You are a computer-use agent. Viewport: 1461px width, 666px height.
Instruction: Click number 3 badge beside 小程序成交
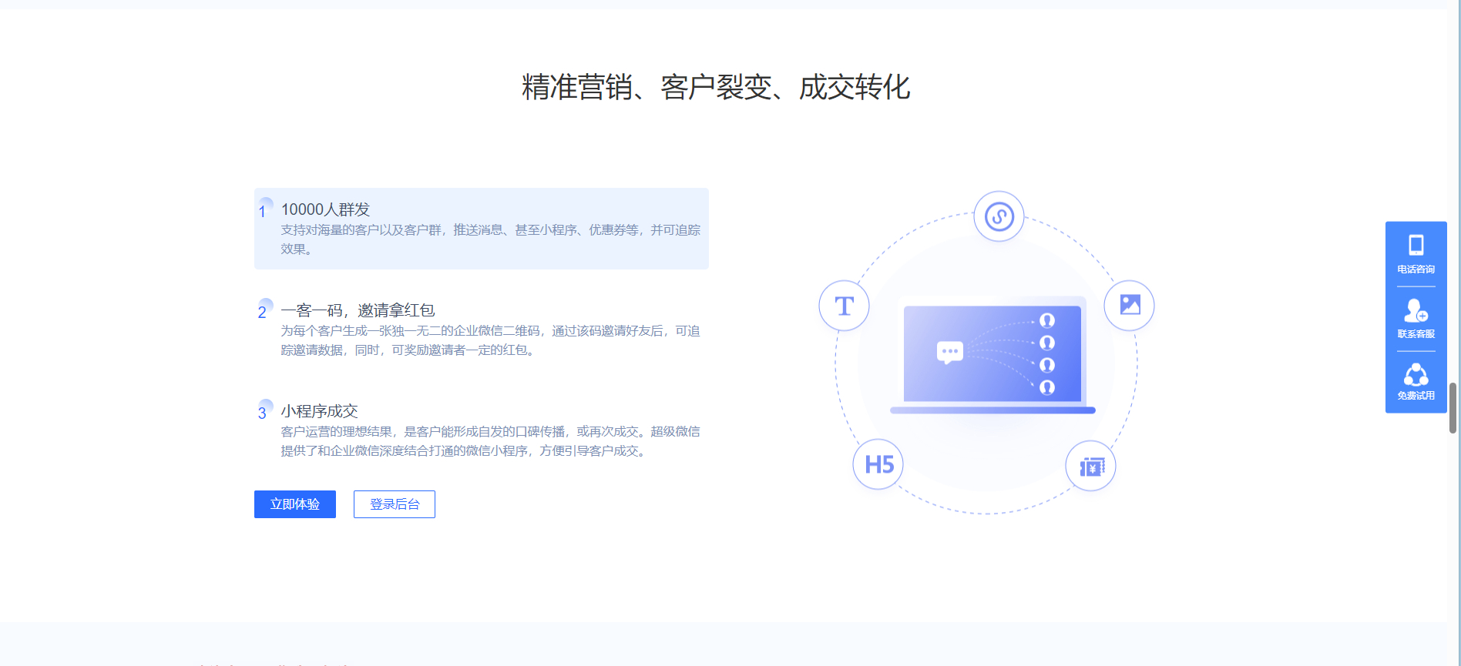tap(263, 412)
